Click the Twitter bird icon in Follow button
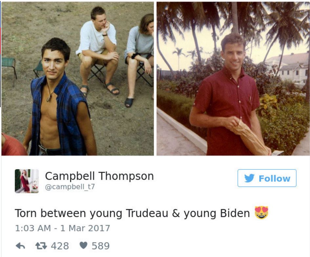This screenshot has height=257, width=310. point(249,178)
